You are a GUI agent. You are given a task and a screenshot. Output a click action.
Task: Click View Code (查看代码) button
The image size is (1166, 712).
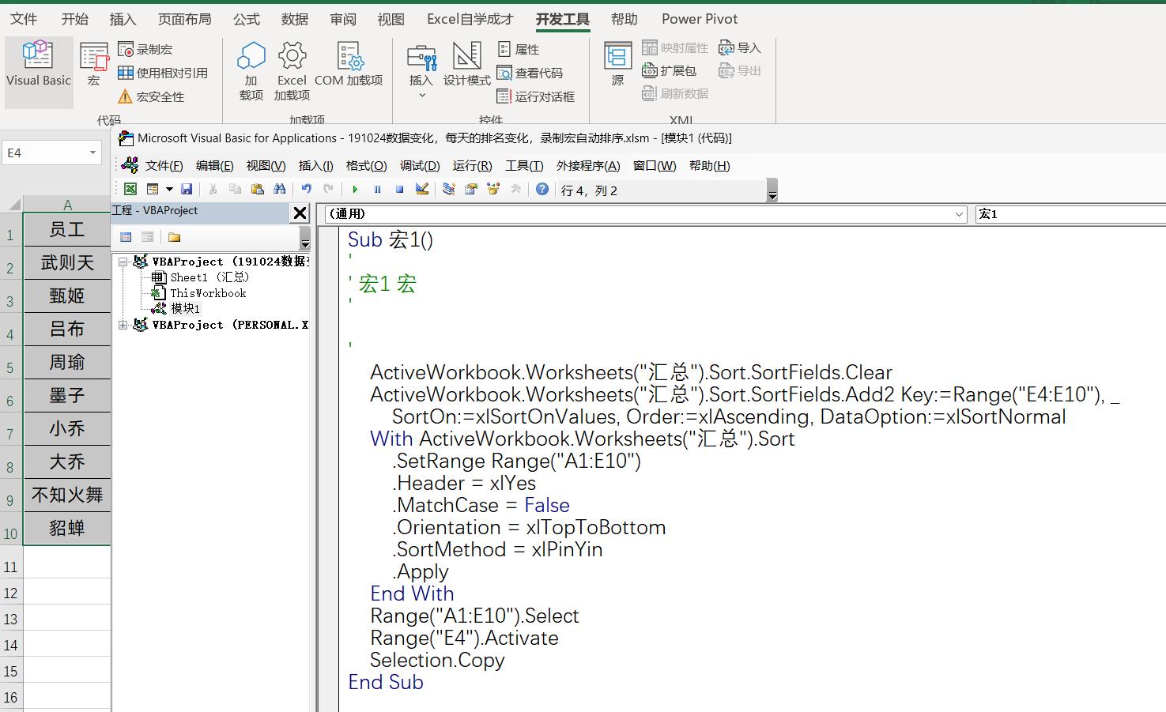[x=530, y=73]
